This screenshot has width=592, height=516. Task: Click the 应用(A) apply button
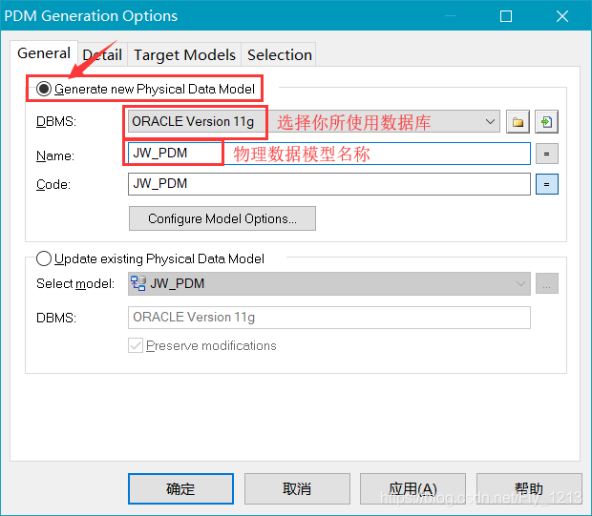[x=412, y=489]
